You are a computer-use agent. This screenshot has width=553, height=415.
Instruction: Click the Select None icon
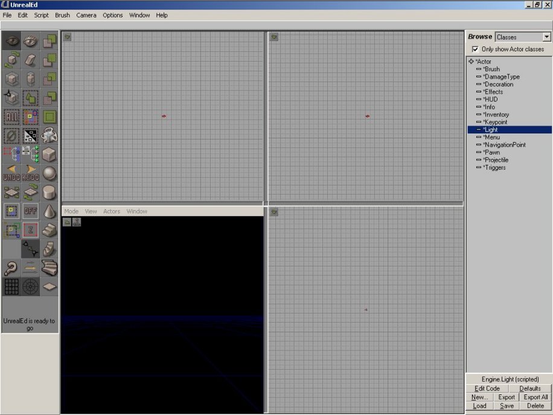(x=11, y=135)
